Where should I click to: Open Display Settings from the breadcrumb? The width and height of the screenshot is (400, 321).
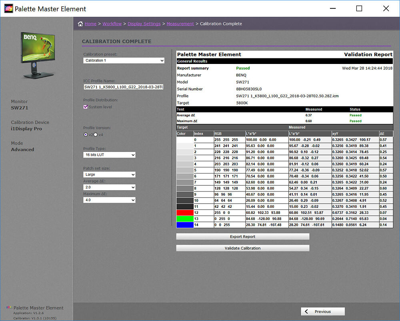pyautogui.click(x=144, y=24)
